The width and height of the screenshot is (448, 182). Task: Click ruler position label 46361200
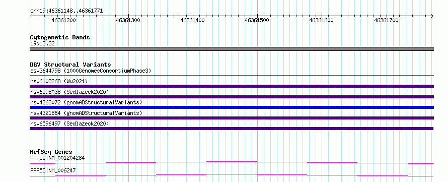point(64,20)
